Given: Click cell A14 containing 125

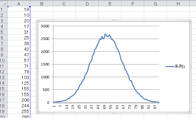Looking at the screenshot, I should point(19,83).
